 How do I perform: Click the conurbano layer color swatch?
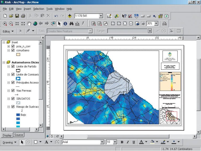18,55
